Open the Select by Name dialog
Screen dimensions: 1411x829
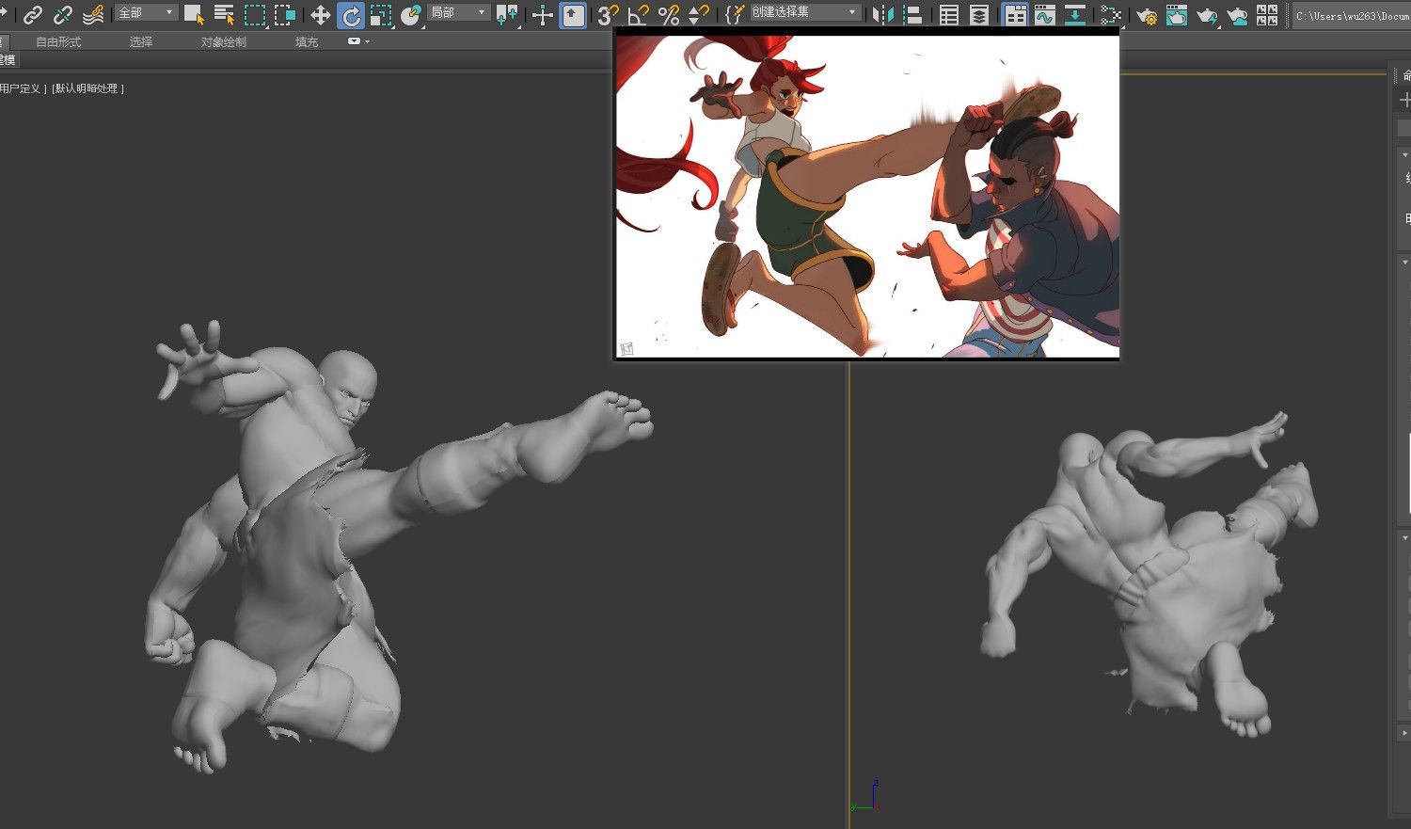(x=225, y=14)
